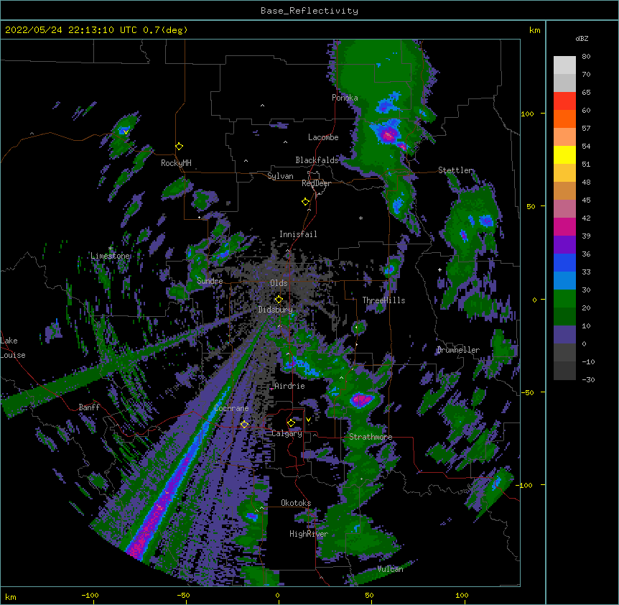This screenshot has height=605, width=619.
Task: Click the yellow diamond marker above Calgary
Action: pos(291,423)
